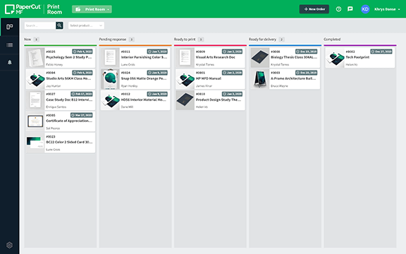Open the settings gear in the sidebar
This screenshot has width=406, height=254.
click(10, 245)
